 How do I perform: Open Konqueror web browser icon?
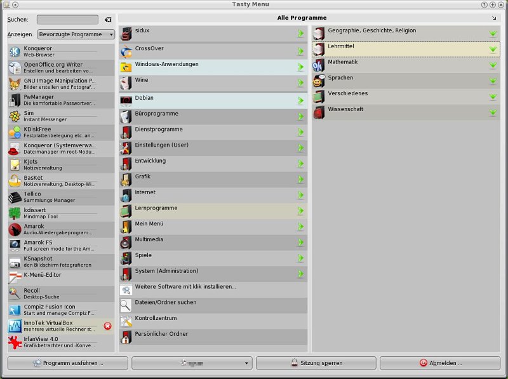point(15,51)
